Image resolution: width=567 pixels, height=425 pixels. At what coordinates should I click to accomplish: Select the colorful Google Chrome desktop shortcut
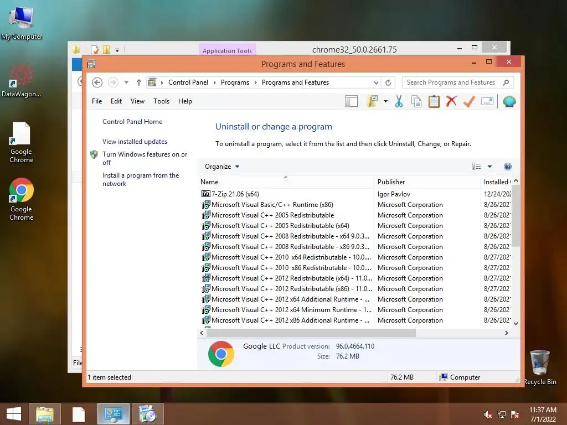(x=22, y=199)
